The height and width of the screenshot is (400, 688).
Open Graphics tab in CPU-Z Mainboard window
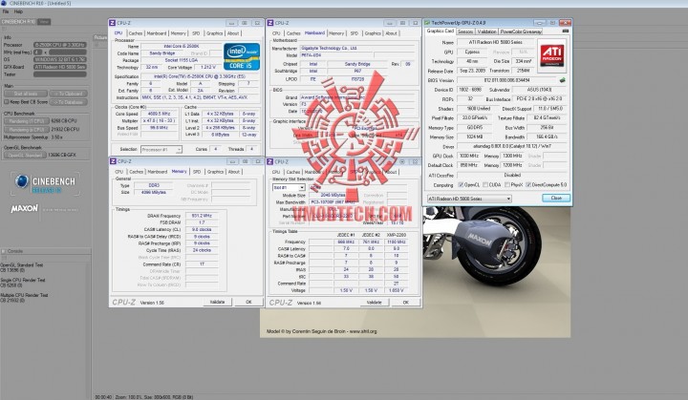373,33
